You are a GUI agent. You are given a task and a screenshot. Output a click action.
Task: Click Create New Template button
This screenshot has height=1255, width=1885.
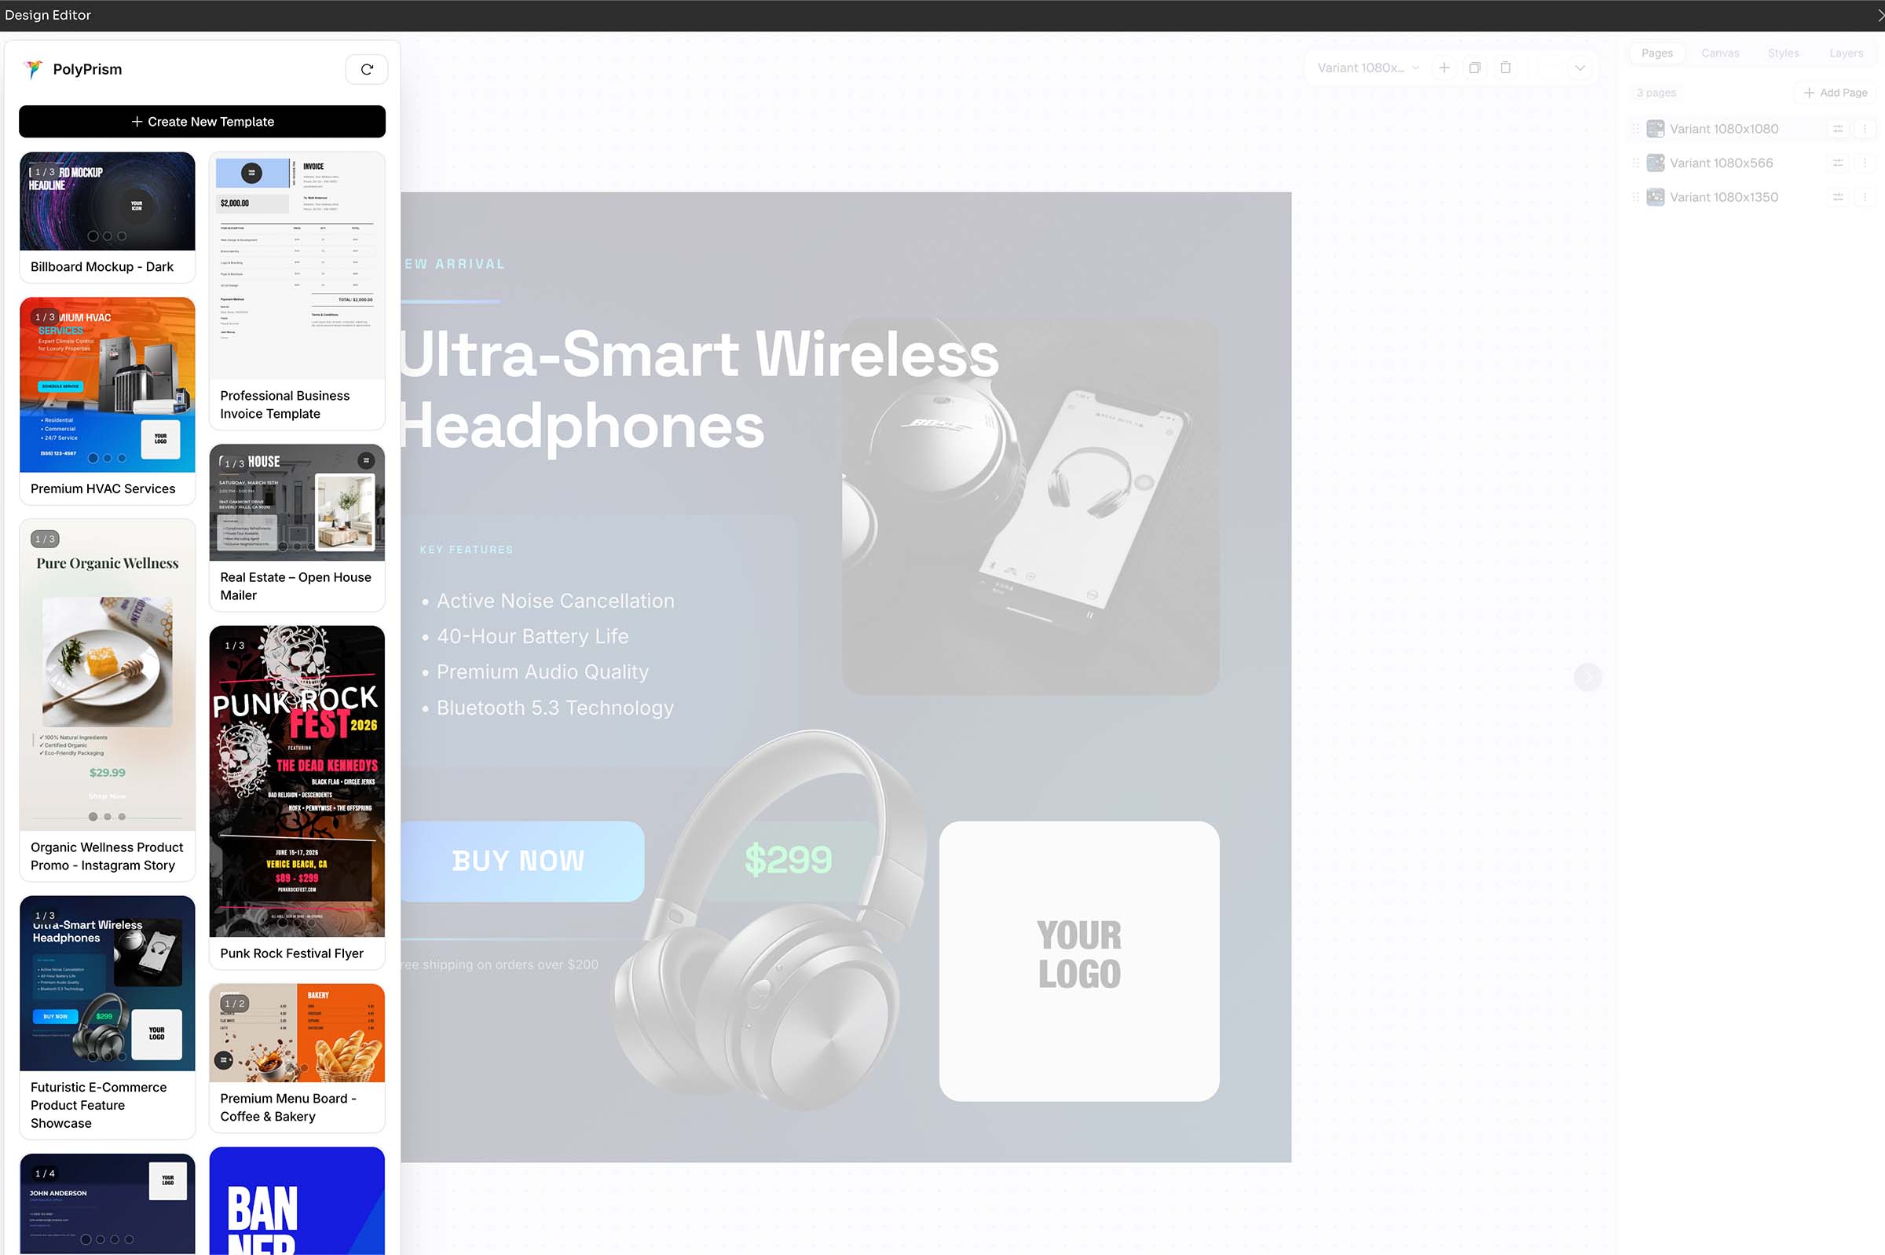pos(203,122)
